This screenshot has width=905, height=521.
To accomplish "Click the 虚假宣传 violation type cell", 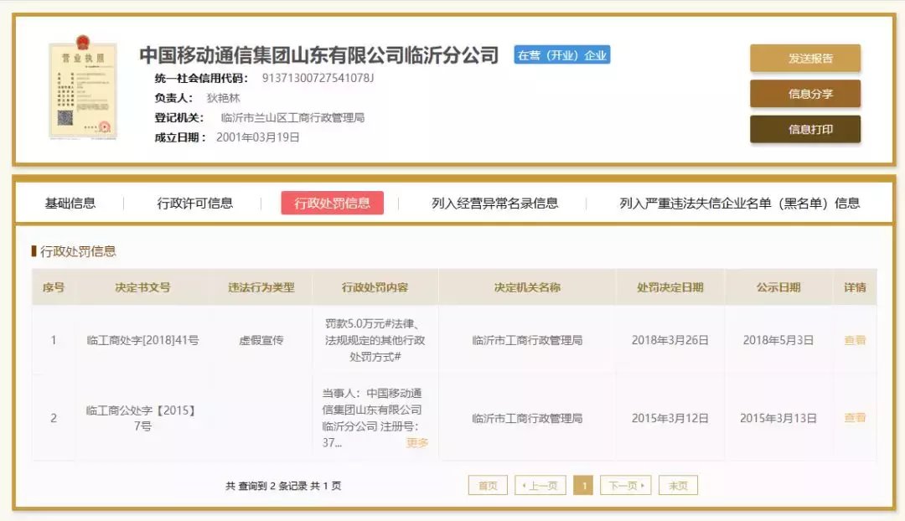I will click(x=261, y=340).
